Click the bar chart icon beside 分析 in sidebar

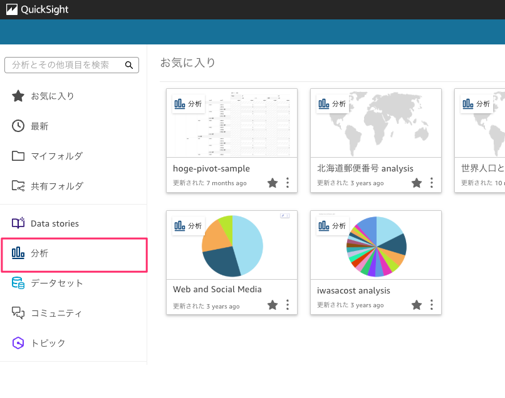[18, 253]
